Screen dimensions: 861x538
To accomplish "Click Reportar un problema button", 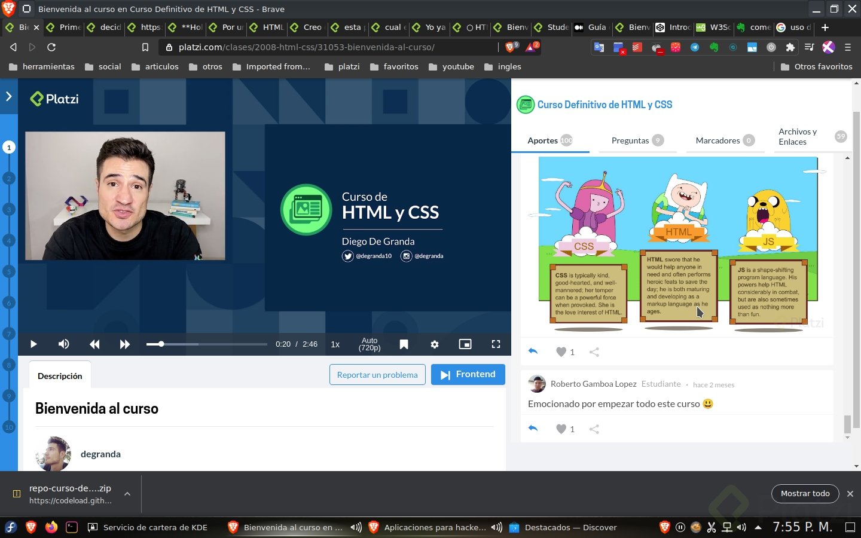I will 377,375.
